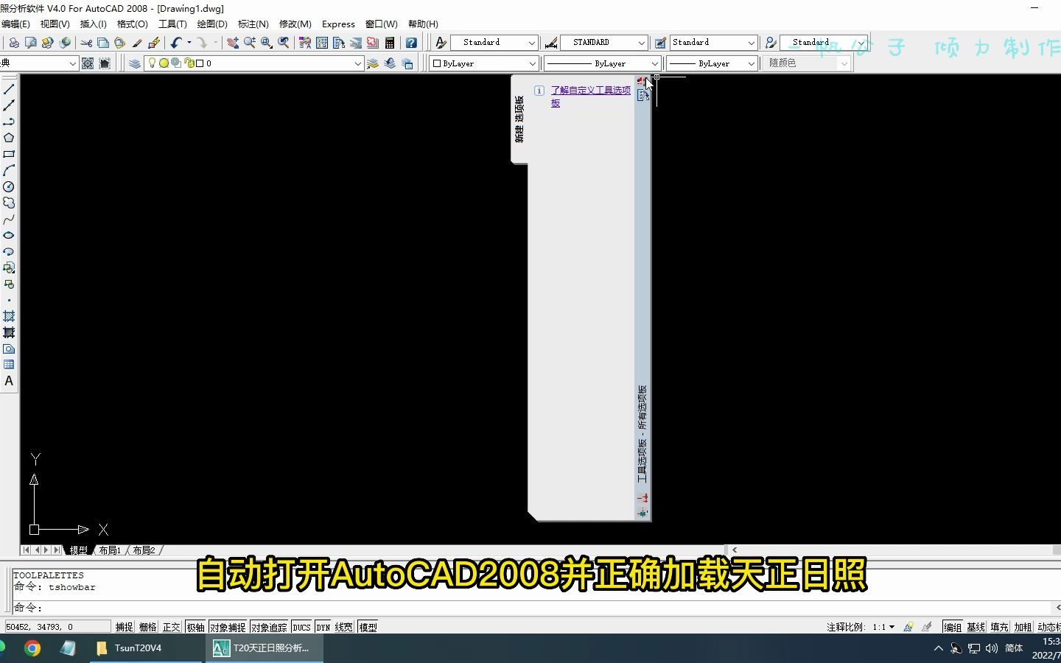1061x663 pixels.
Task: Open the 注释比例 1:1 scale dropdown
Action: coord(883,627)
